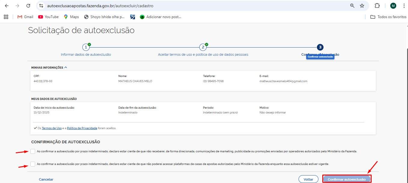The height and width of the screenshot is (183, 408).
Task: Open the Todos os favoritos folder
Action: (x=388, y=17)
